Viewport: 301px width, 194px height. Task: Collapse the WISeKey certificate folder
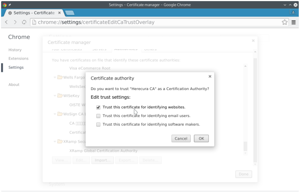tap(55, 96)
